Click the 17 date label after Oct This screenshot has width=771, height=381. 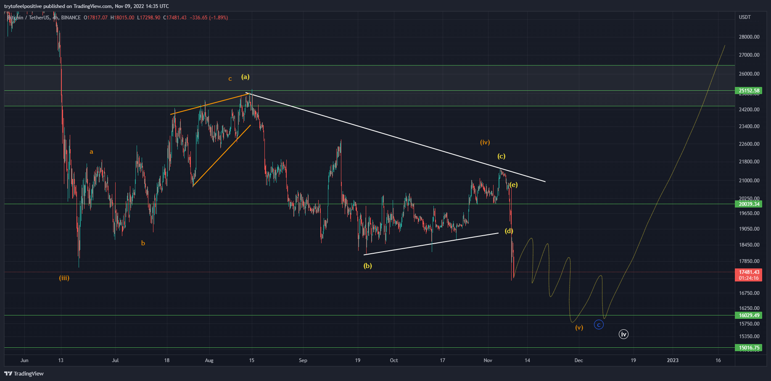(442, 360)
